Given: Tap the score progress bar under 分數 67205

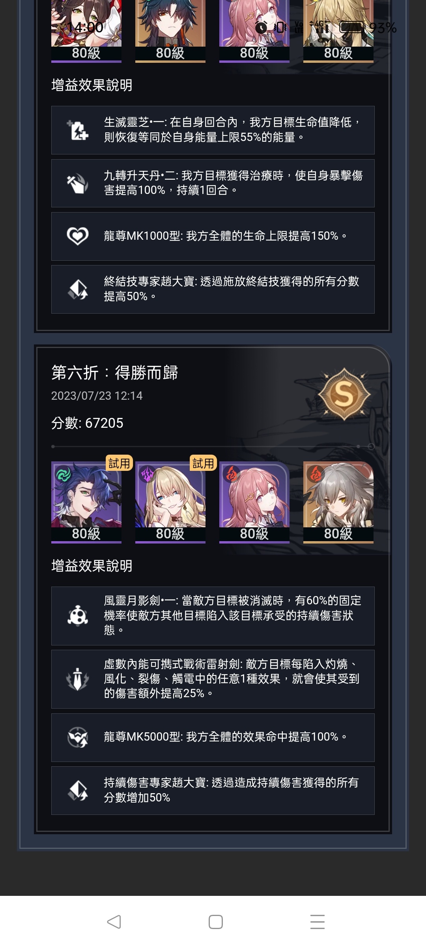Looking at the screenshot, I should [x=213, y=447].
